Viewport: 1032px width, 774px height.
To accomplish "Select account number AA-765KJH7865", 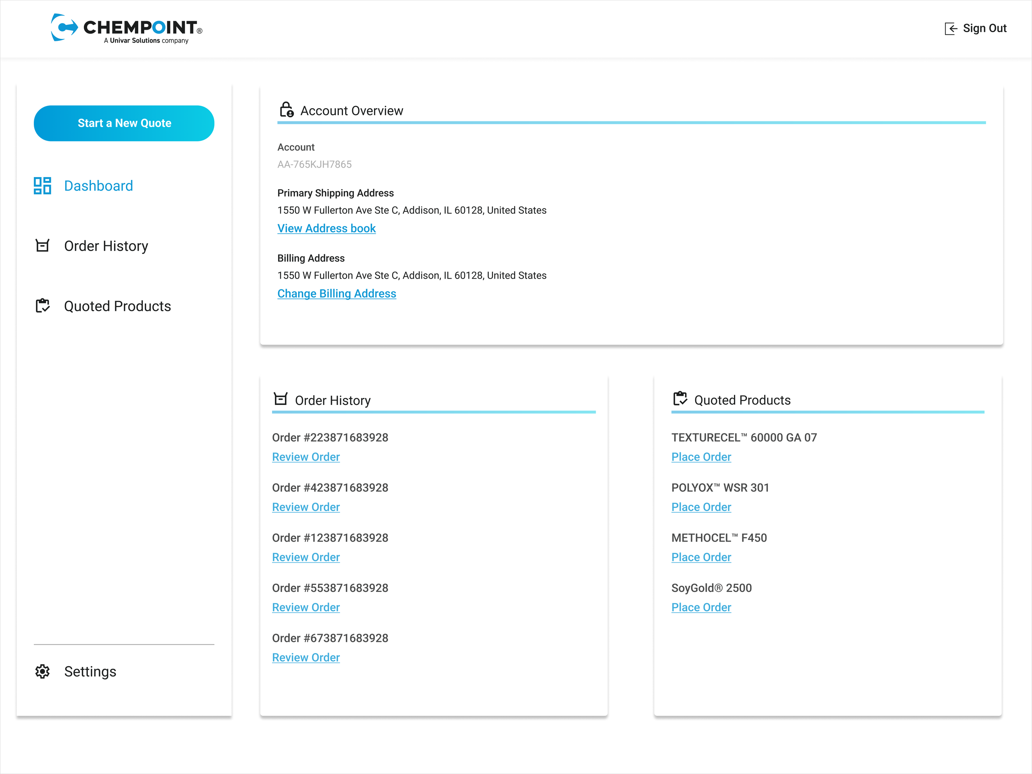I will click(315, 164).
